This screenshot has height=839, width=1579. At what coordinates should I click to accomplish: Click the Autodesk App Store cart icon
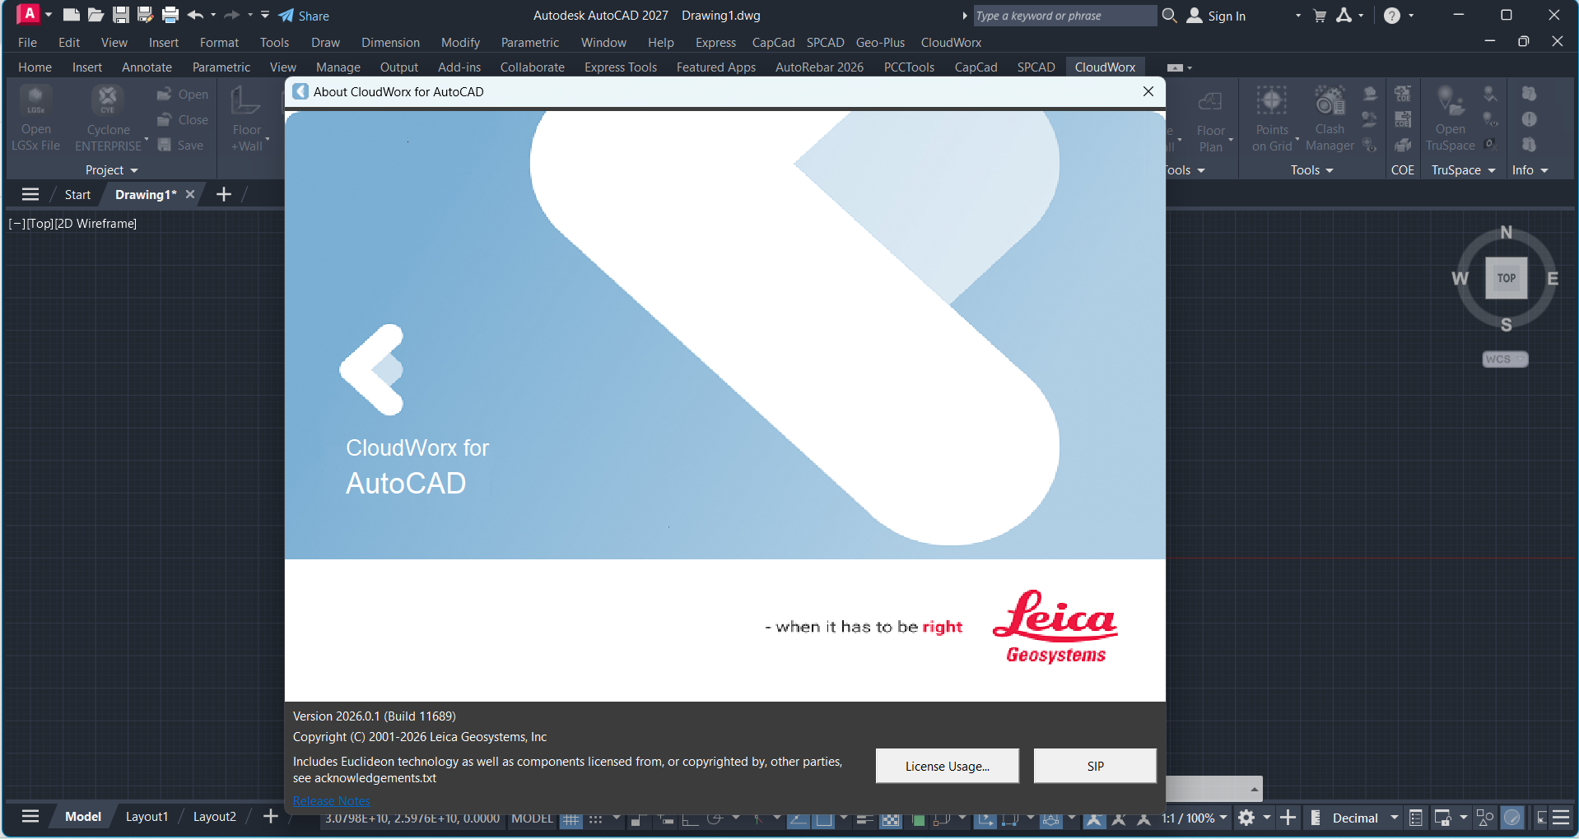pos(1320,16)
